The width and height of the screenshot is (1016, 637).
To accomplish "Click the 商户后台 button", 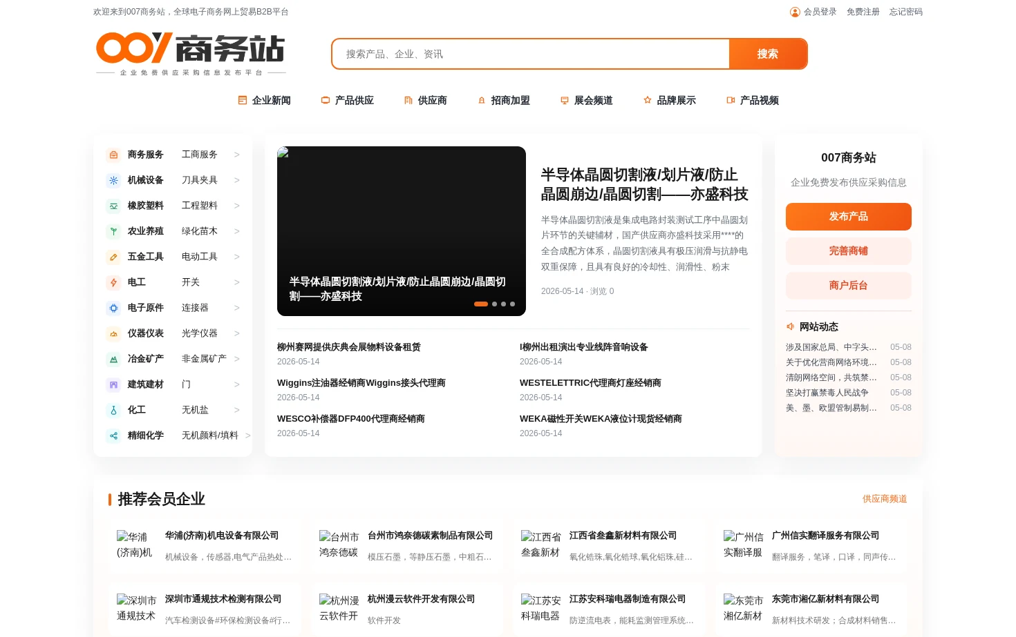I will click(849, 286).
